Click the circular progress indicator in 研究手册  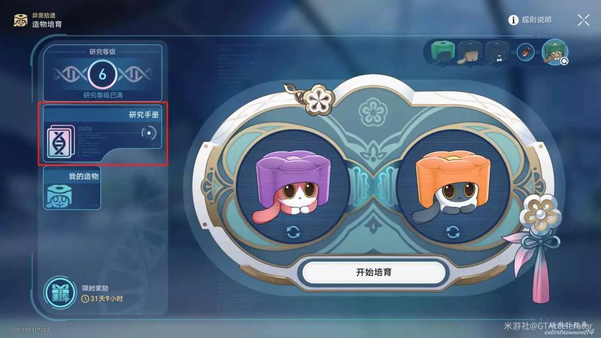[149, 133]
